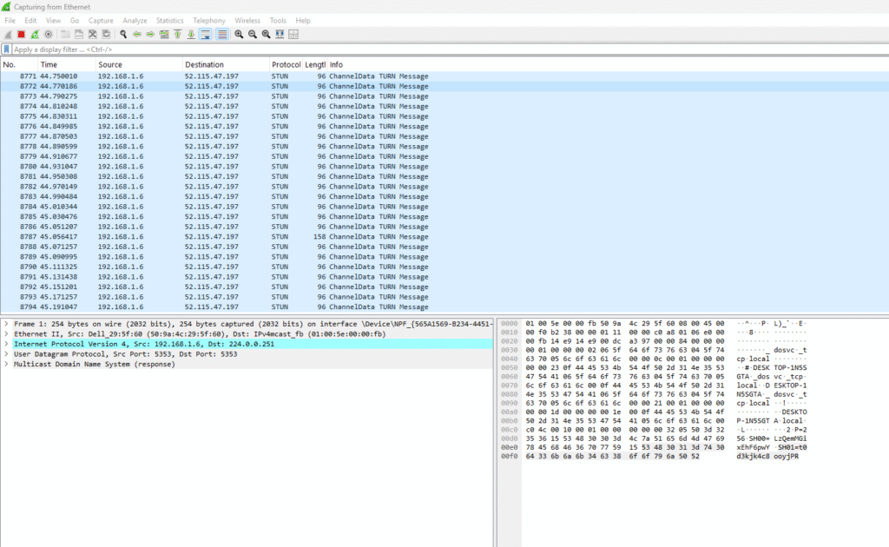The height and width of the screenshot is (547, 889).
Task: Toggle packet list colorization
Action: (x=221, y=34)
